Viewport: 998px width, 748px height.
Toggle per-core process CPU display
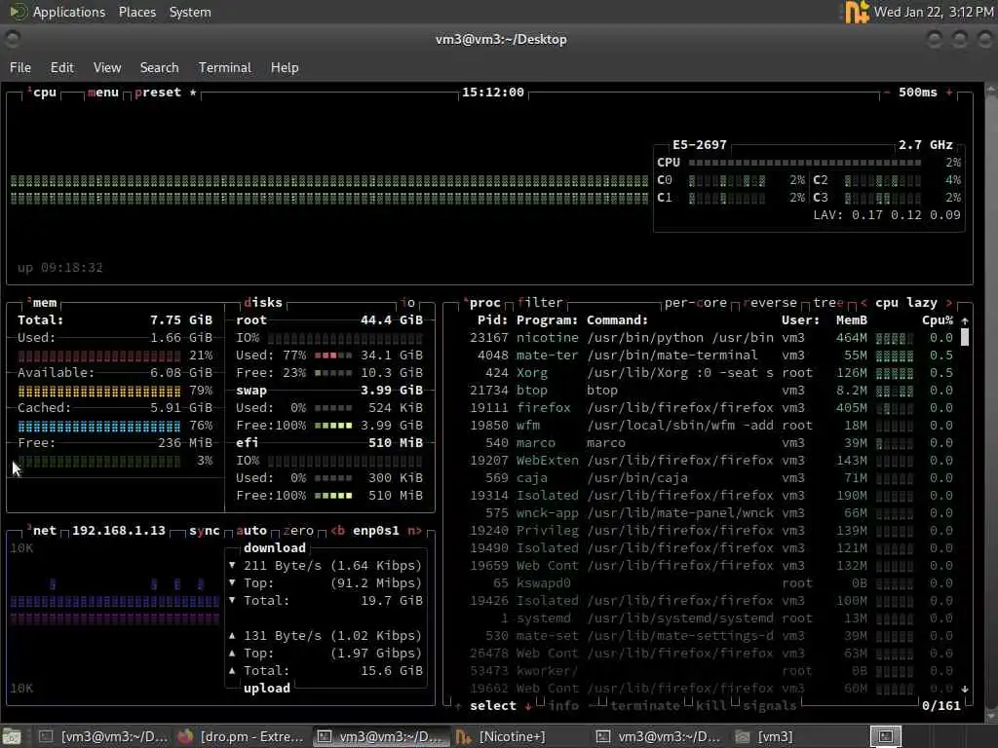click(696, 303)
